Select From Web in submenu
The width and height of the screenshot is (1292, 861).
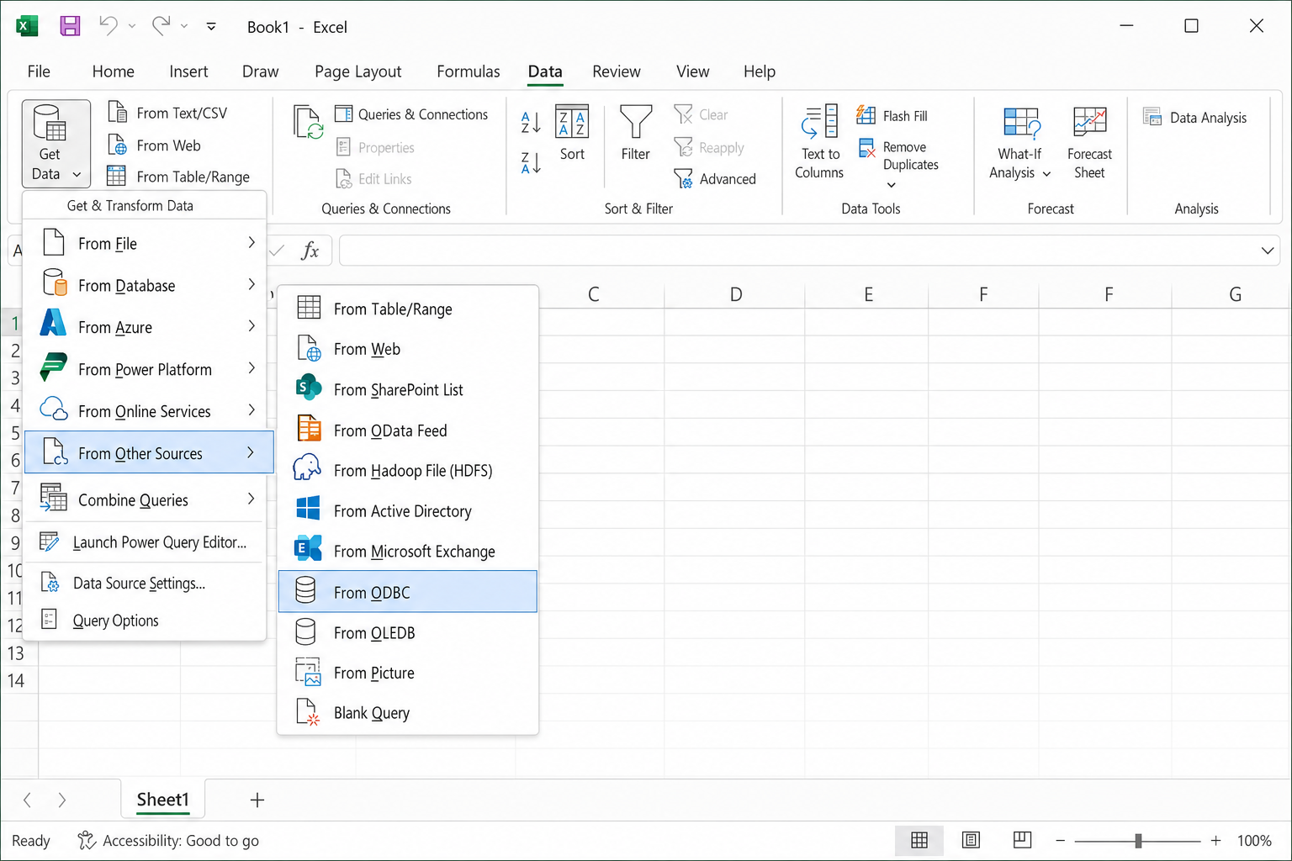[x=407, y=349]
